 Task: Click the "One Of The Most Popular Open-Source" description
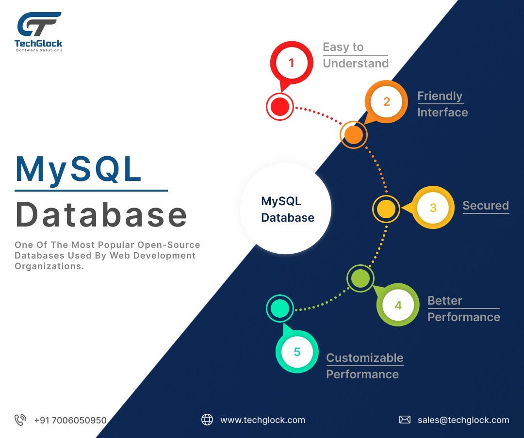pos(107,255)
